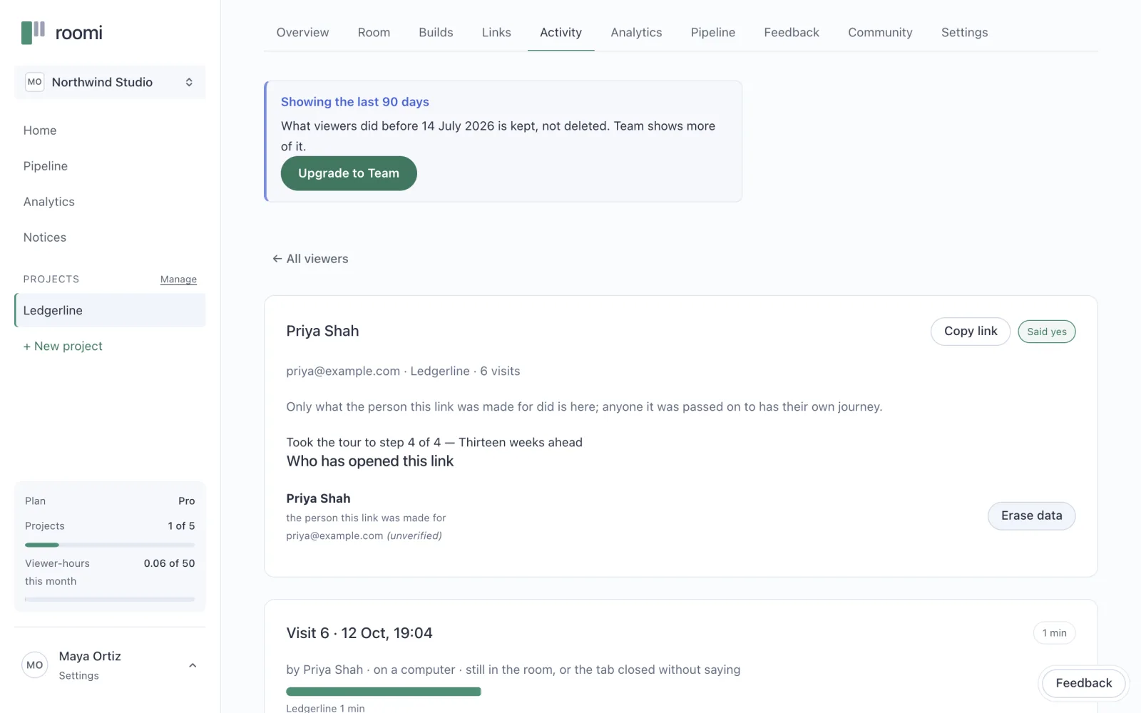Select the Activity tab
Viewport: 1141px width, 713px height.
coord(561,32)
